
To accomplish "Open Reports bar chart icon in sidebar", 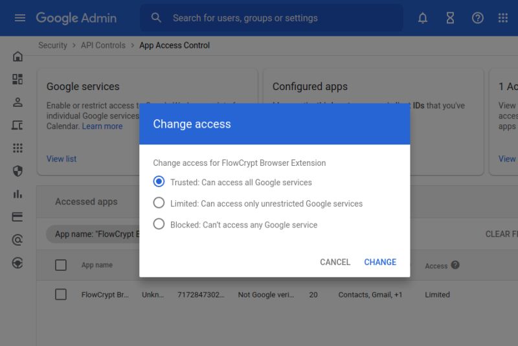I will click(x=17, y=194).
